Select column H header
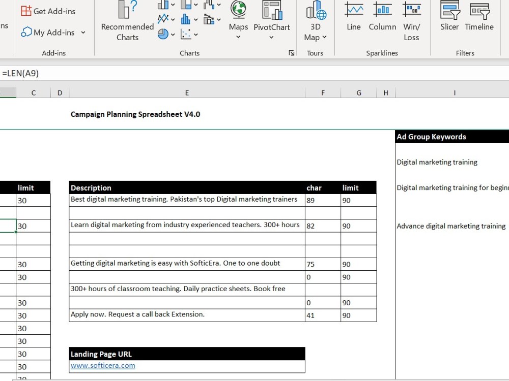The image size is (509, 381). tap(386, 93)
